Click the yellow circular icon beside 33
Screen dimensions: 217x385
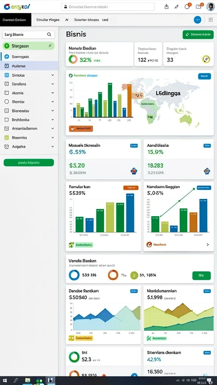tap(206, 59)
